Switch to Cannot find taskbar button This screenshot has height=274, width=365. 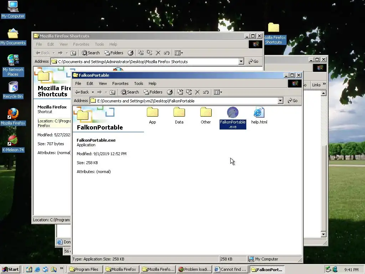[x=231, y=269]
